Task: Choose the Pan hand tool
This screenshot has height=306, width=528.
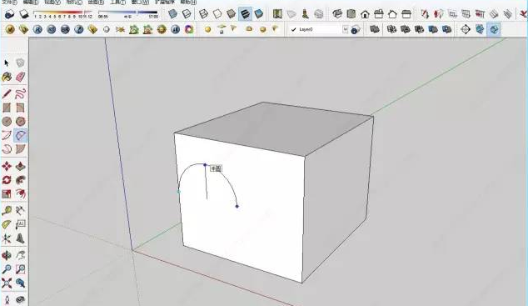Action: pyautogui.click(x=20, y=255)
